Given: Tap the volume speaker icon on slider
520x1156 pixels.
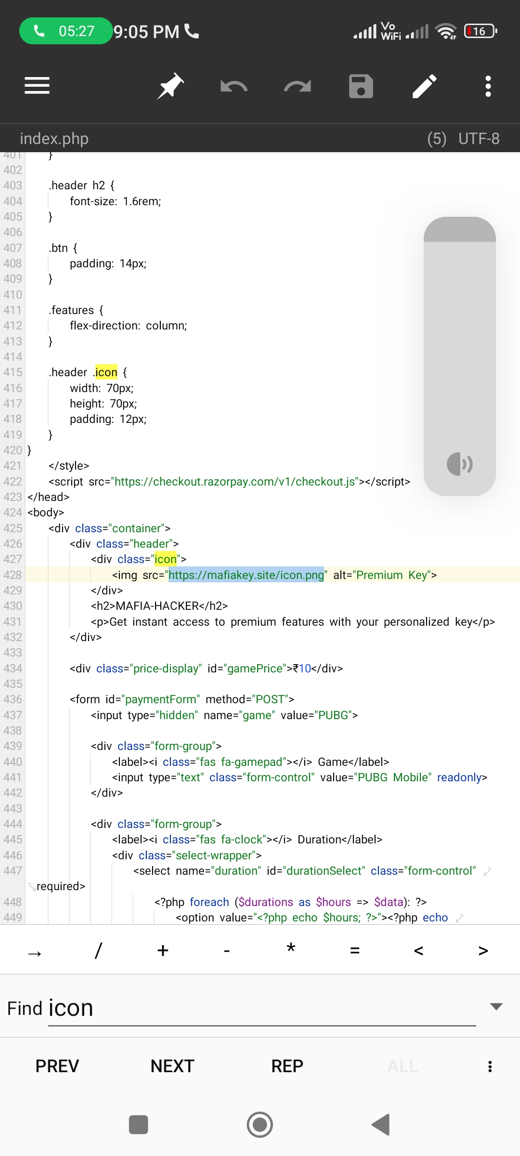Looking at the screenshot, I should click(460, 464).
